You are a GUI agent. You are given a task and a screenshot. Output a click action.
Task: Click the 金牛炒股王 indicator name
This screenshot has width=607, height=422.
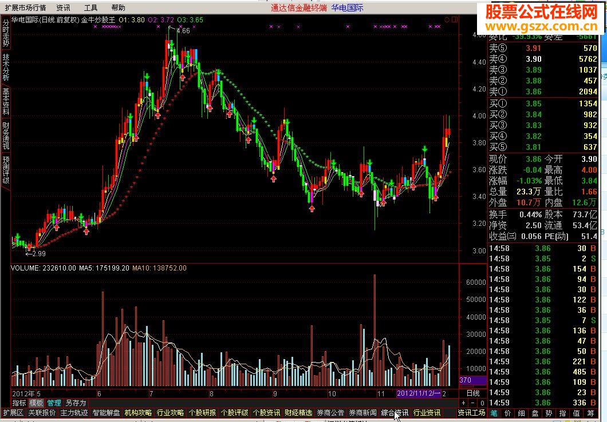point(98,19)
